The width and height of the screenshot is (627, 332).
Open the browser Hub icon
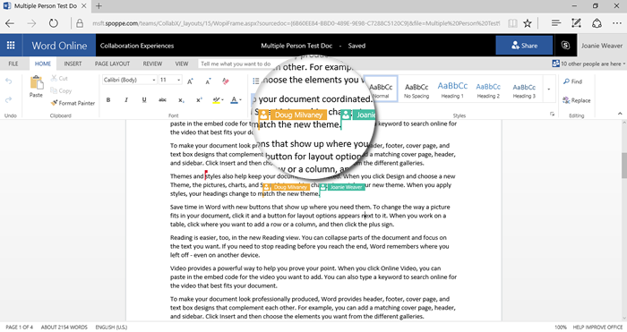coord(556,23)
